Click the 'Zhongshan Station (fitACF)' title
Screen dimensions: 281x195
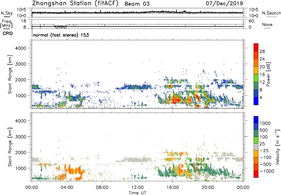75,4
